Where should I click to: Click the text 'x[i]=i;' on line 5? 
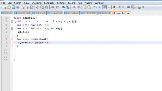tap(24, 32)
